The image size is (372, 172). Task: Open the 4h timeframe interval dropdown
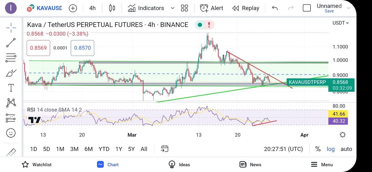pos(92,8)
